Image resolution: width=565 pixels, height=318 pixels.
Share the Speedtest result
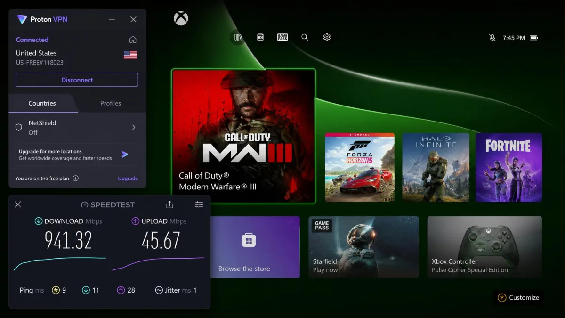170,204
